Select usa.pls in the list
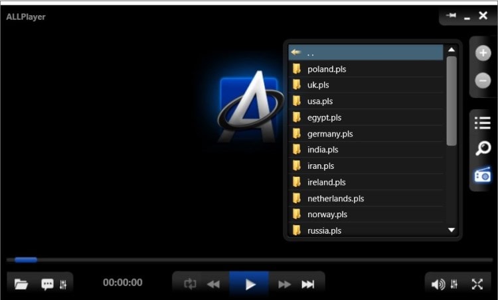 pos(366,101)
